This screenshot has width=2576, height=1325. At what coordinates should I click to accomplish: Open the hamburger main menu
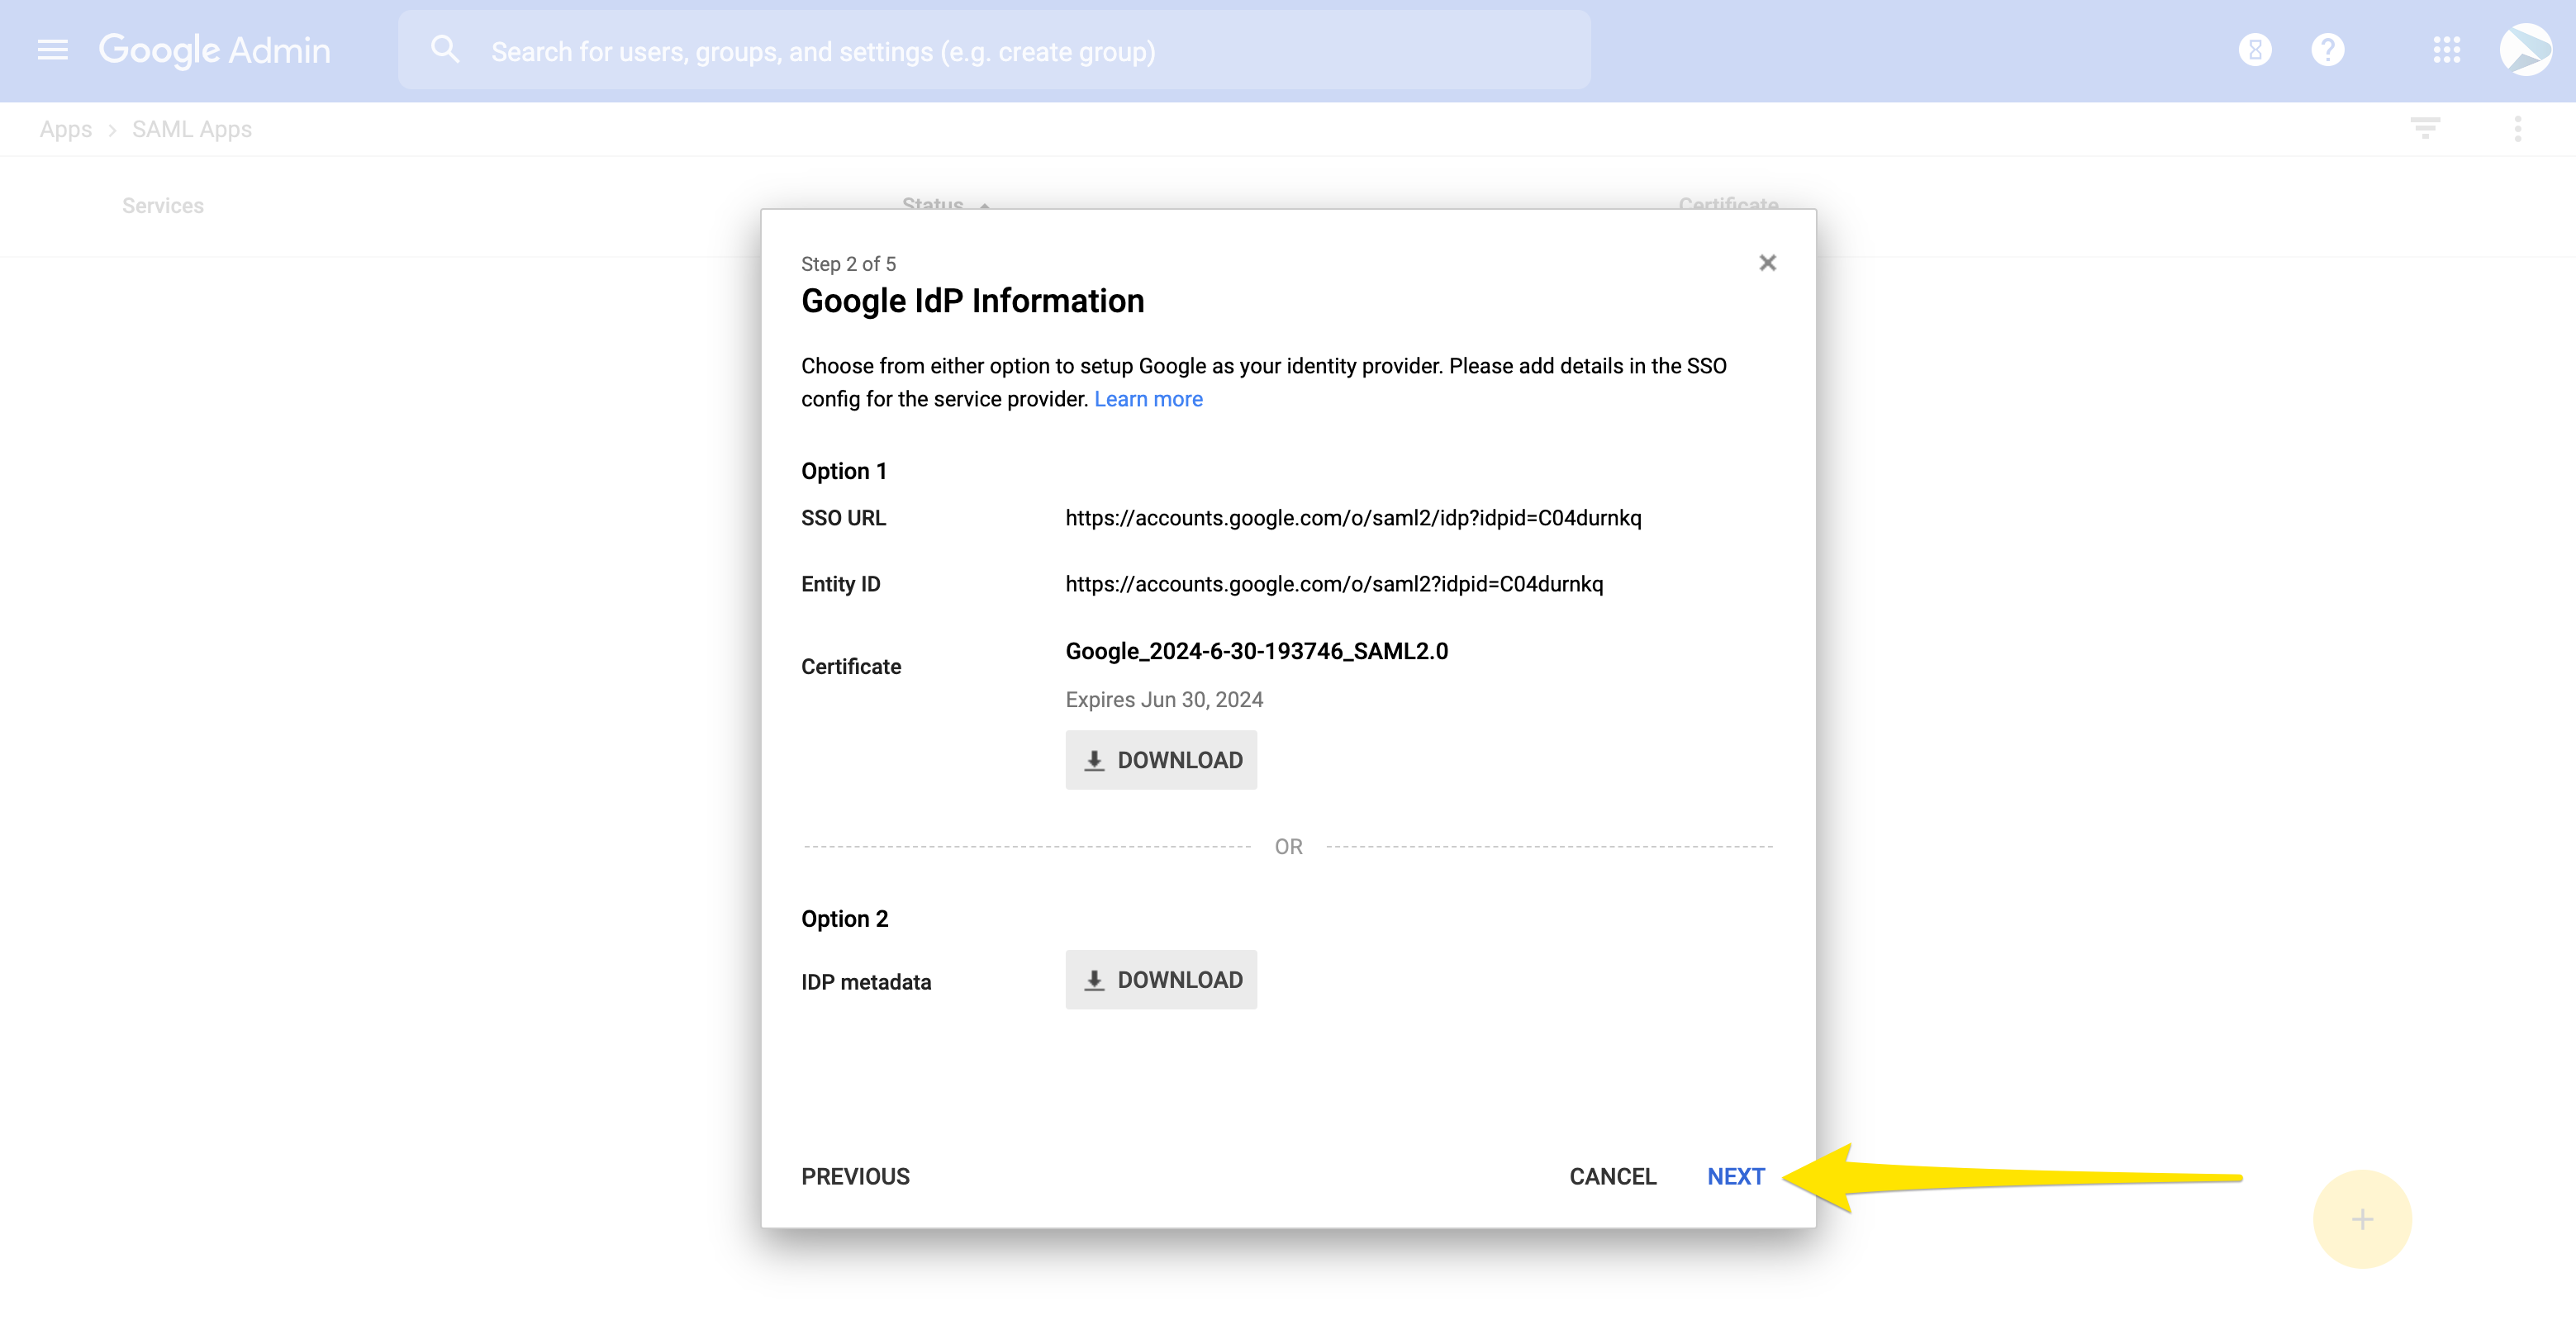click(x=52, y=50)
